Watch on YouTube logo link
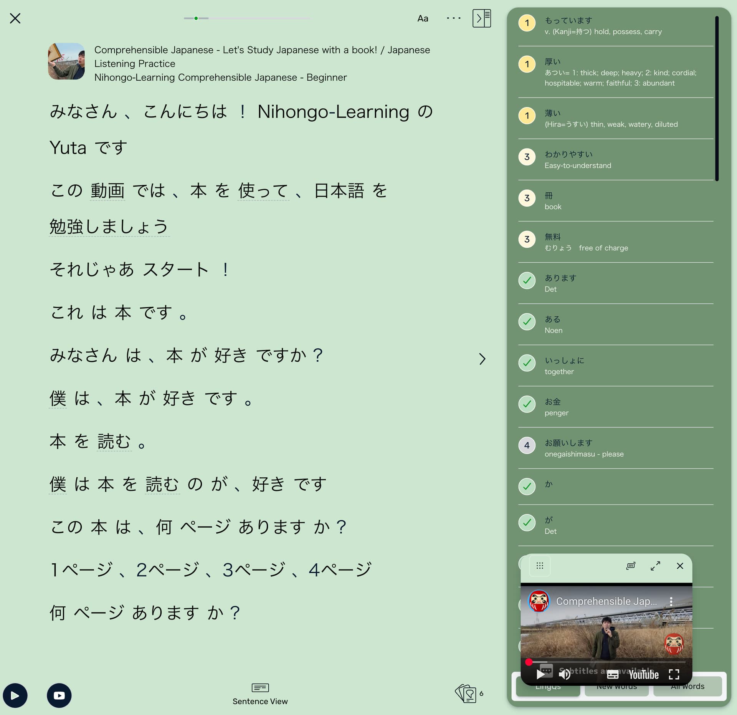This screenshot has height=715, width=737. 644,674
